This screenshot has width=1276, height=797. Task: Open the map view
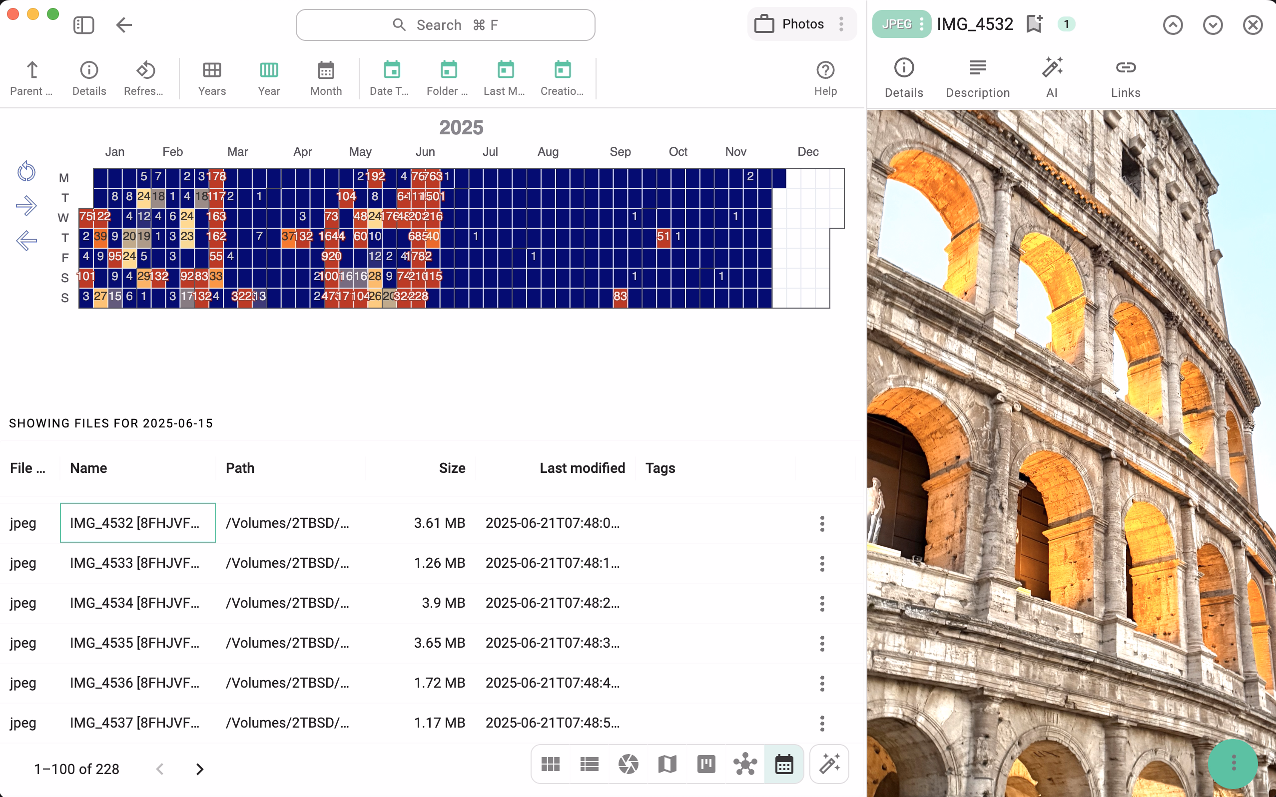666,763
